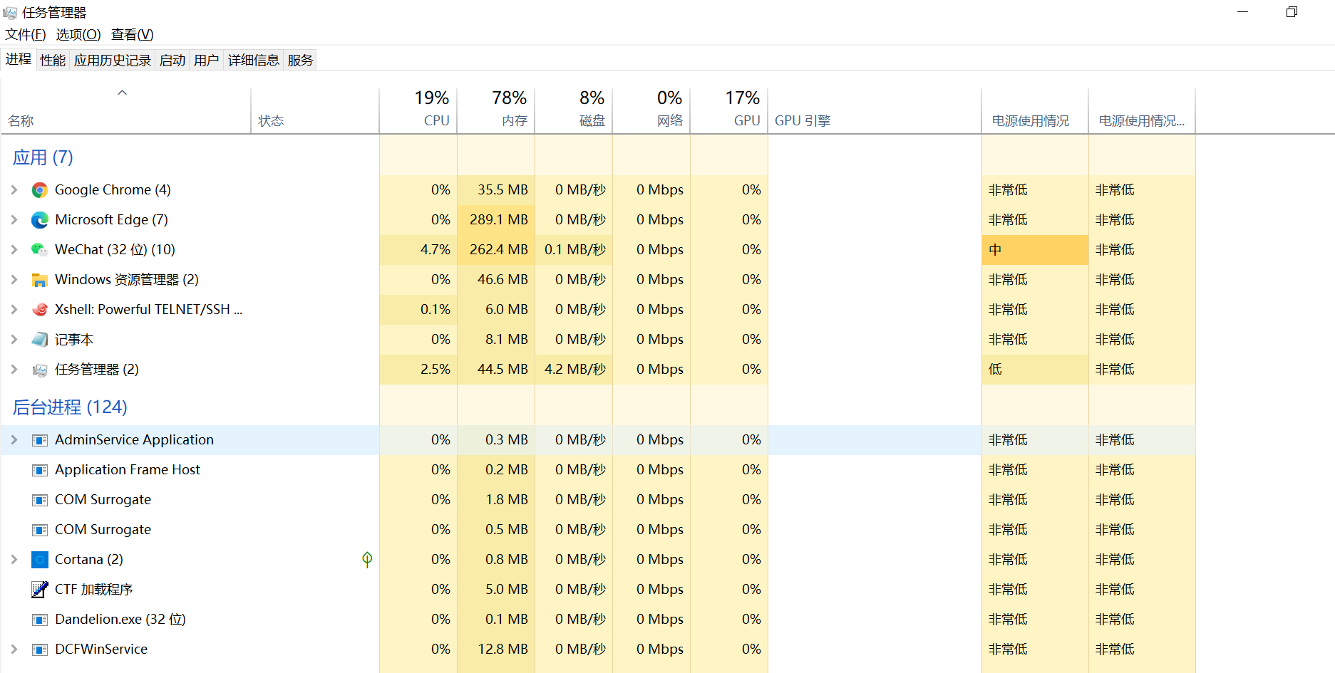Image resolution: width=1335 pixels, height=673 pixels.
Task: Click the GPU 引擎 column header
Action: 875,110
